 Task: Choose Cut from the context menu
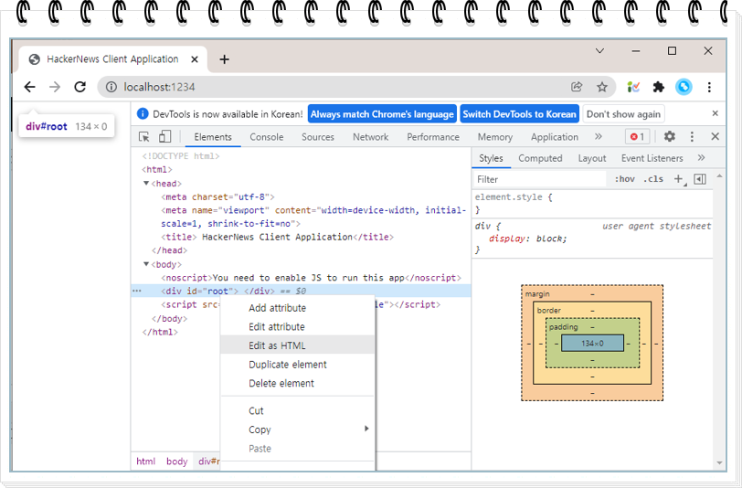(298, 410)
